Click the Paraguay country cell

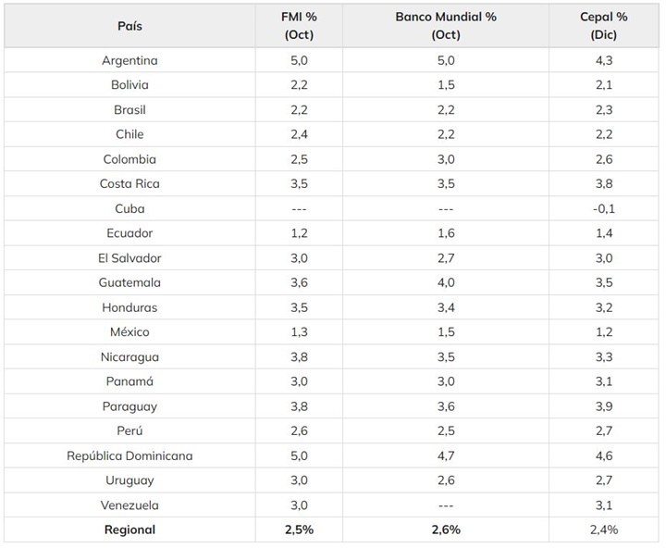129,406
